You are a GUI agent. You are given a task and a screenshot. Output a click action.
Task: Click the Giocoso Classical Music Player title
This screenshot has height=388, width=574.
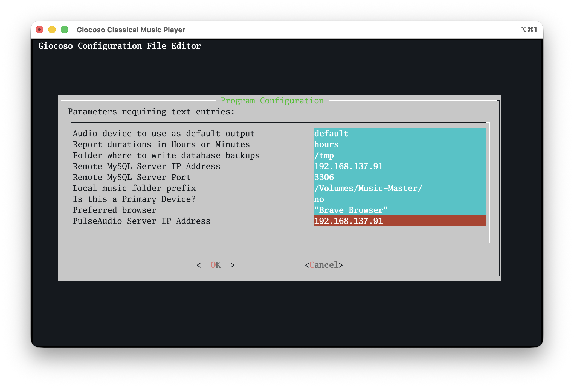[131, 30]
